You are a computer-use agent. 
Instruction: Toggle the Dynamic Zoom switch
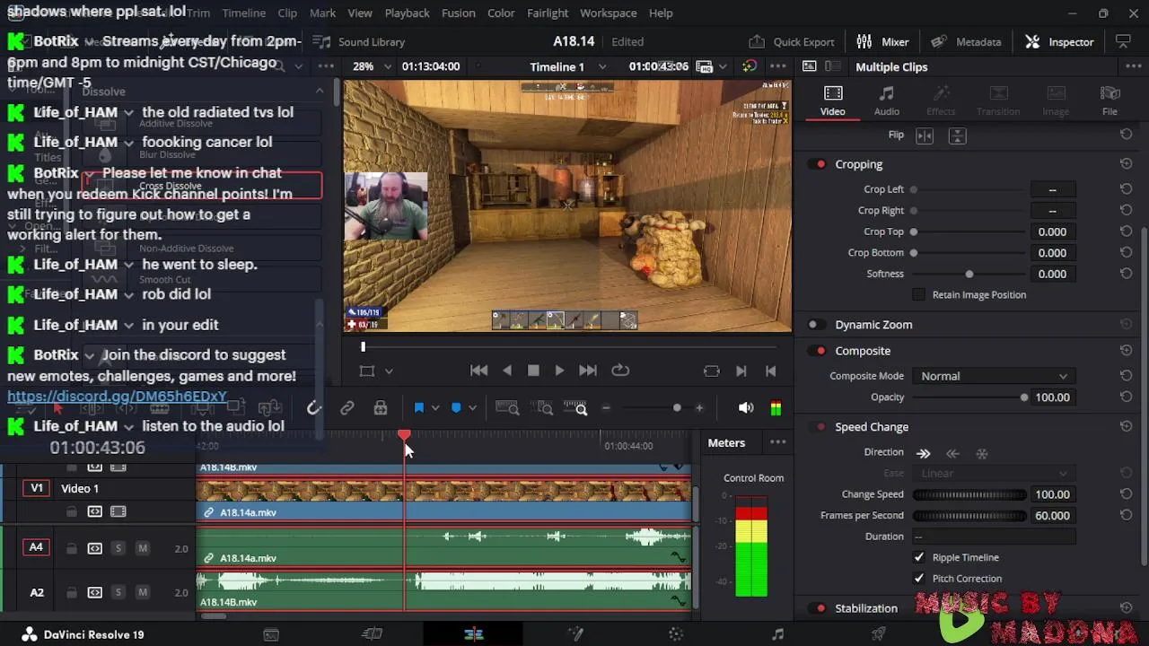(816, 325)
